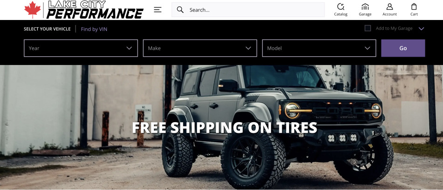Image resolution: width=443 pixels, height=190 pixels.
Task: Select the Catalog label in header
Action: coord(341,14)
